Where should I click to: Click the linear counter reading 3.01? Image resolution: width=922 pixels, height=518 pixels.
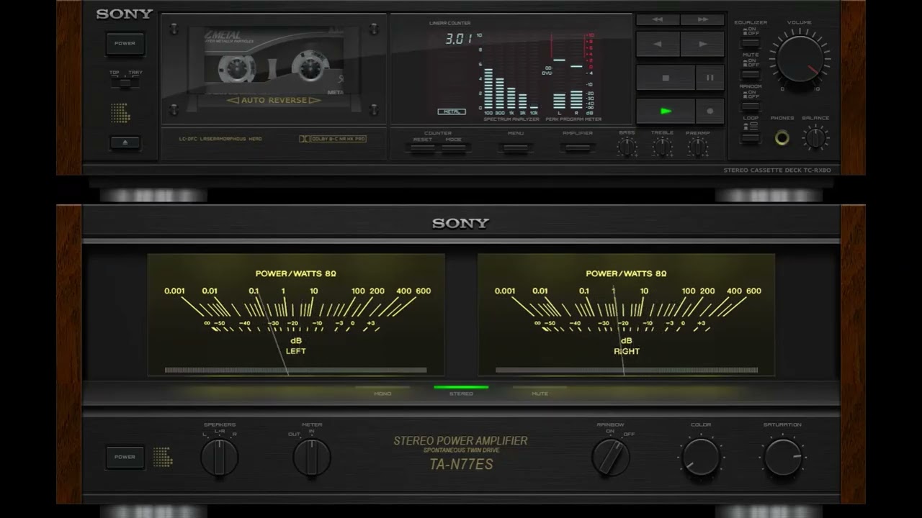[x=459, y=39]
